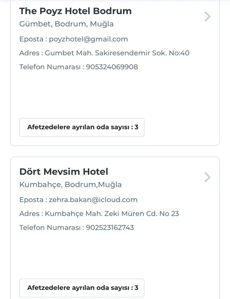Click the Kumbahçe Mah. Zeki Müren Cd. address
Viewport: 230px width, 299px height.
(112, 214)
